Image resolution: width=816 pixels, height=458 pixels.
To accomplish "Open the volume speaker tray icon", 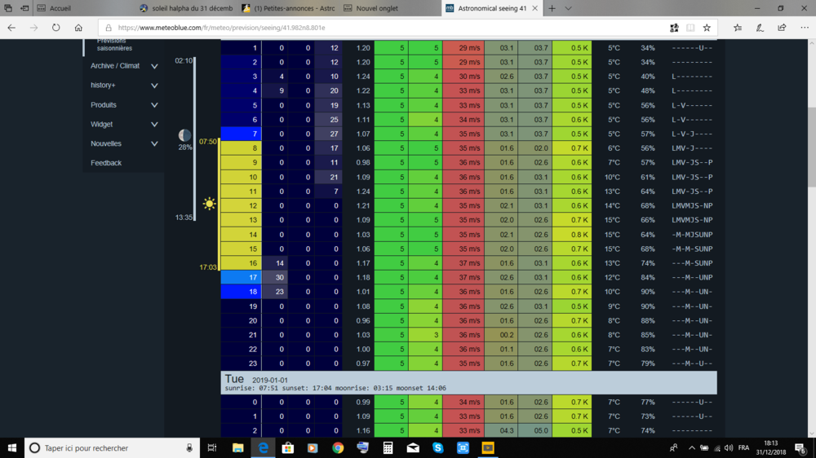I will tap(729, 447).
